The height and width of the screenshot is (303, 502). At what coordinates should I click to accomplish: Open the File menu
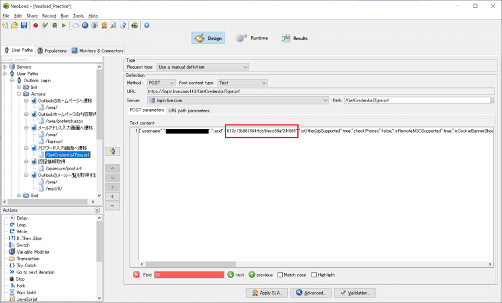6,16
